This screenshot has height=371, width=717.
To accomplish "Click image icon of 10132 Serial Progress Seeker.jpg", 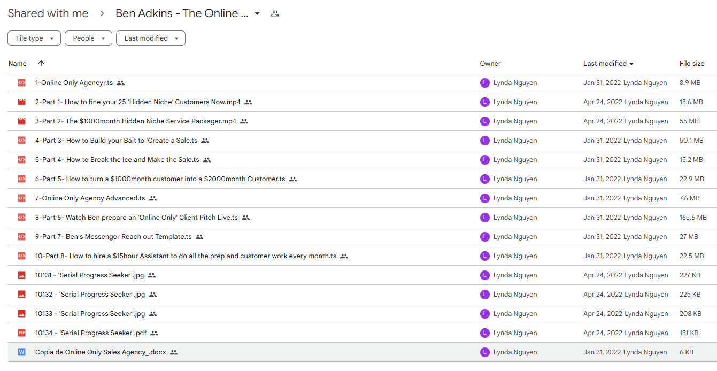I will click(21, 295).
